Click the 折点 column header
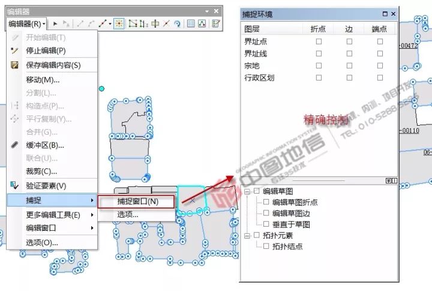Screen dimensions: 432x291 tap(318, 29)
